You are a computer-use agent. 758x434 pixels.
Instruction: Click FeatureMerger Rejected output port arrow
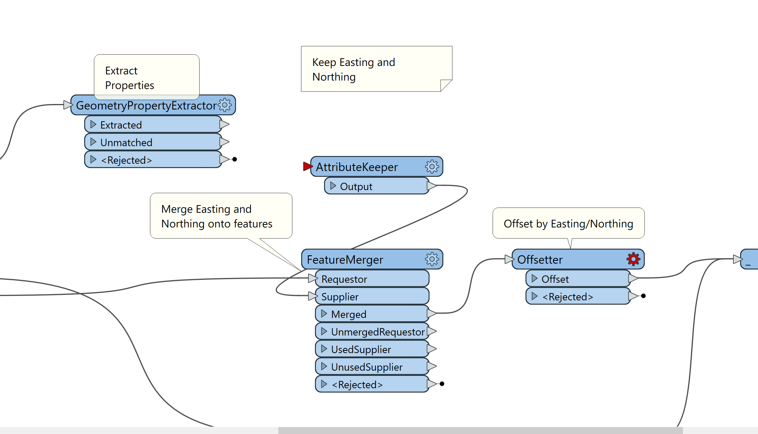(432, 384)
